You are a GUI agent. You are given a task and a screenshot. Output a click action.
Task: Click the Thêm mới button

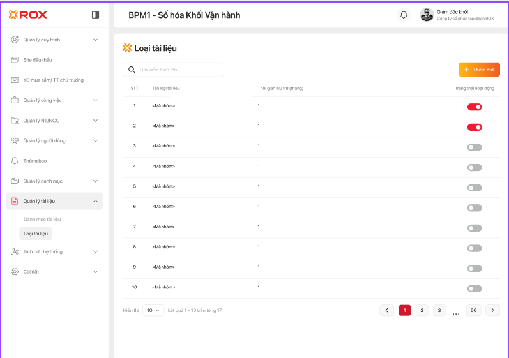tap(479, 70)
